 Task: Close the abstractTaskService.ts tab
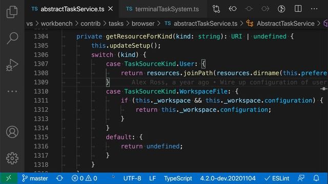(111, 9)
